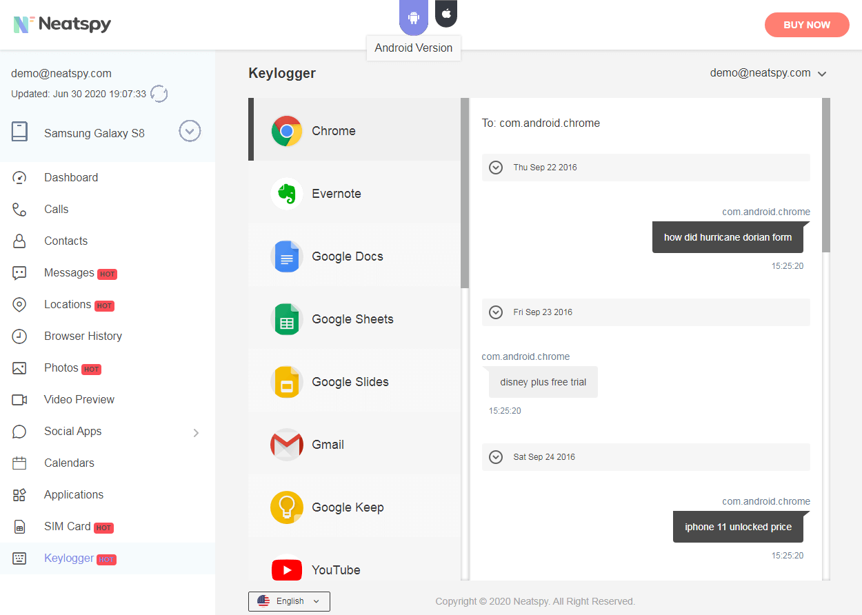Switch to the Apple iOS version icon
The width and height of the screenshot is (862, 615).
[x=446, y=13]
